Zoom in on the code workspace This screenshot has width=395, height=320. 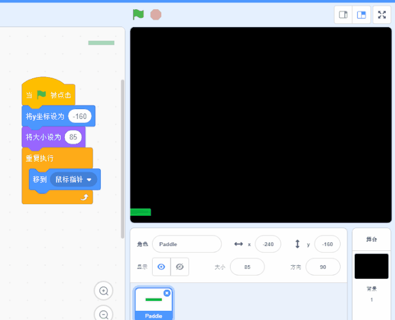point(104,291)
